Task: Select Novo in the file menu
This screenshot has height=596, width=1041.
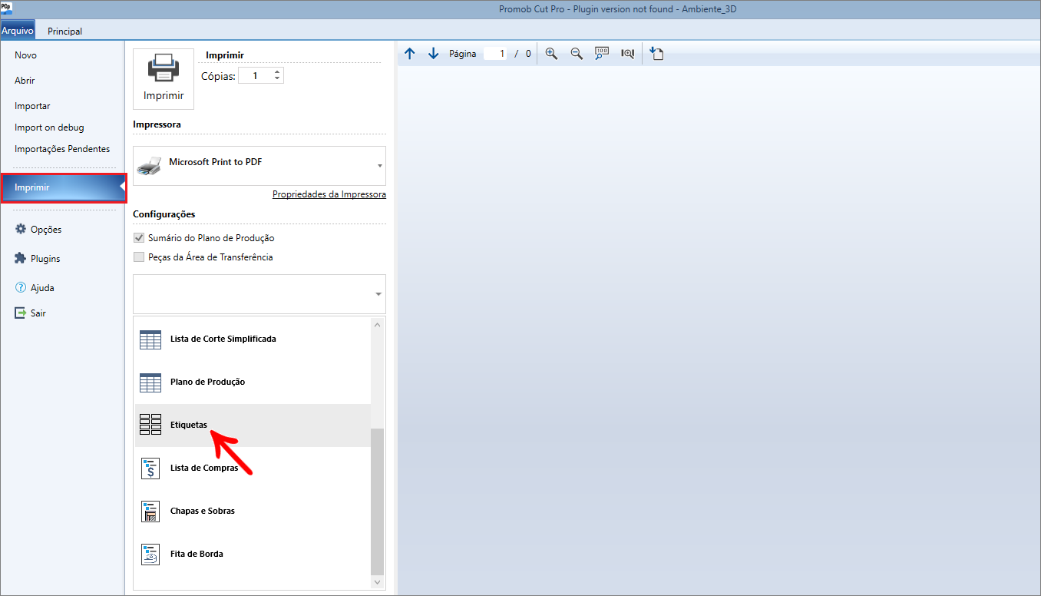Action: coord(25,55)
